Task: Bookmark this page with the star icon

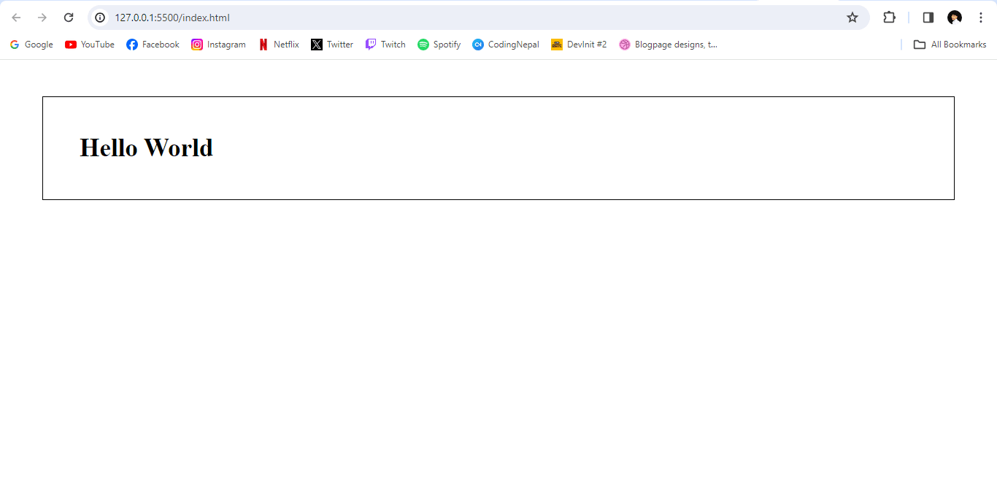Action: click(852, 17)
